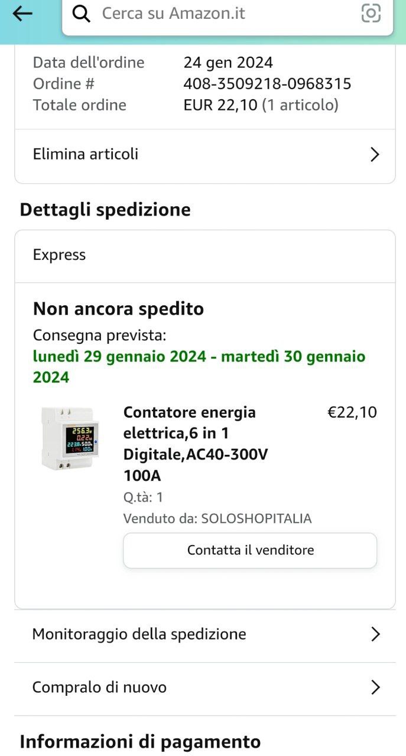406x756 pixels.
Task: Expand the chevron beside 'Elimina articoli'
Action: (x=374, y=155)
